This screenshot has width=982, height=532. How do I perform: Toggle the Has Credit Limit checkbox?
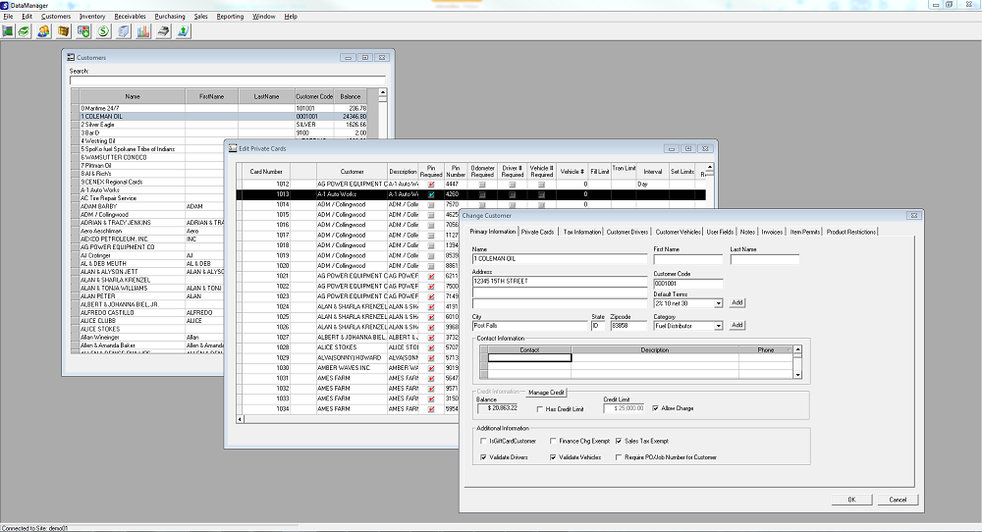tap(540, 408)
